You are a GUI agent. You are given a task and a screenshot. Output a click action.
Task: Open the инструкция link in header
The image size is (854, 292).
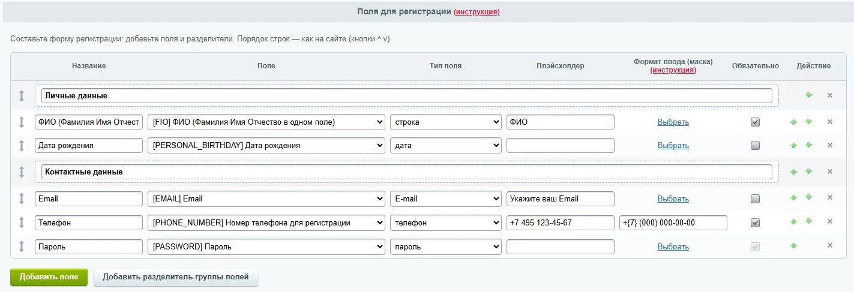click(x=477, y=11)
